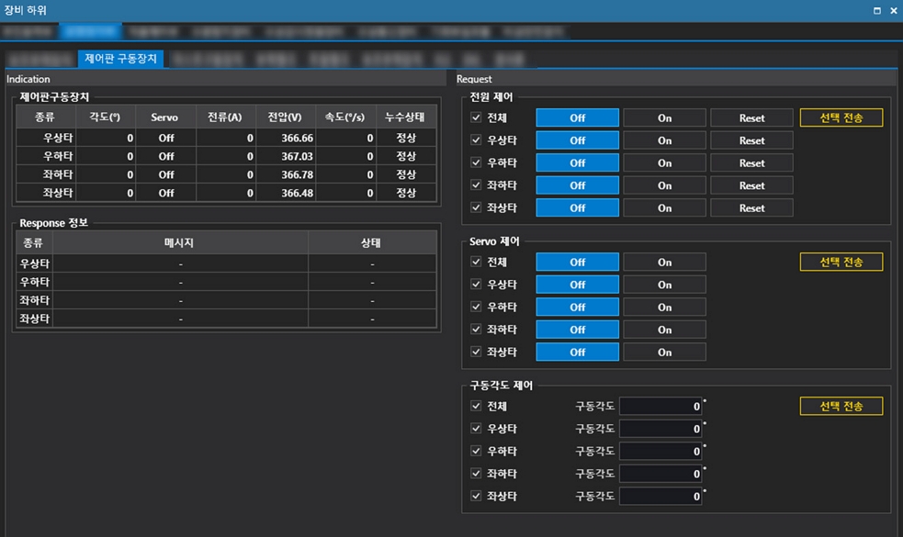Focus 우하타 구동각도 input field
The height and width of the screenshot is (537, 903).
pos(660,451)
